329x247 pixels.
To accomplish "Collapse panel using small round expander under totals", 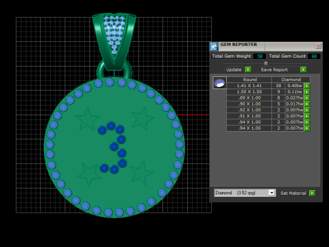I will coord(266,63).
